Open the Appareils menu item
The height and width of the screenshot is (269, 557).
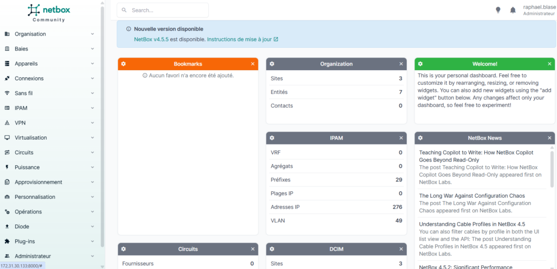coord(49,64)
